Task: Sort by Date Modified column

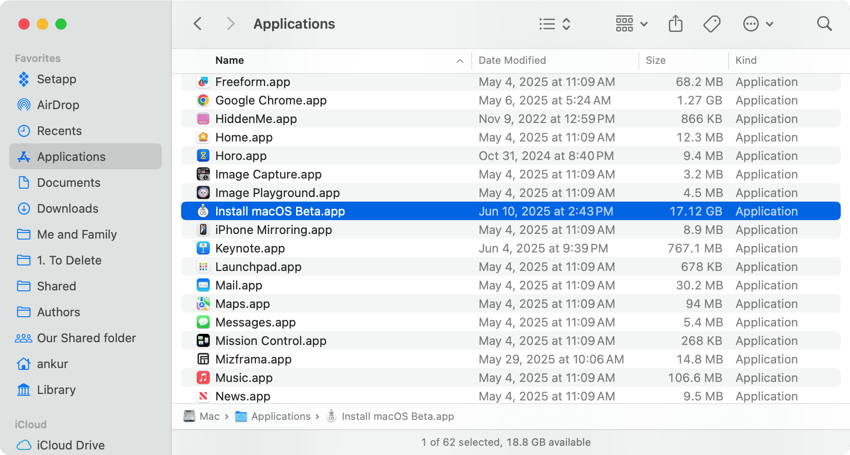Action: pos(512,61)
